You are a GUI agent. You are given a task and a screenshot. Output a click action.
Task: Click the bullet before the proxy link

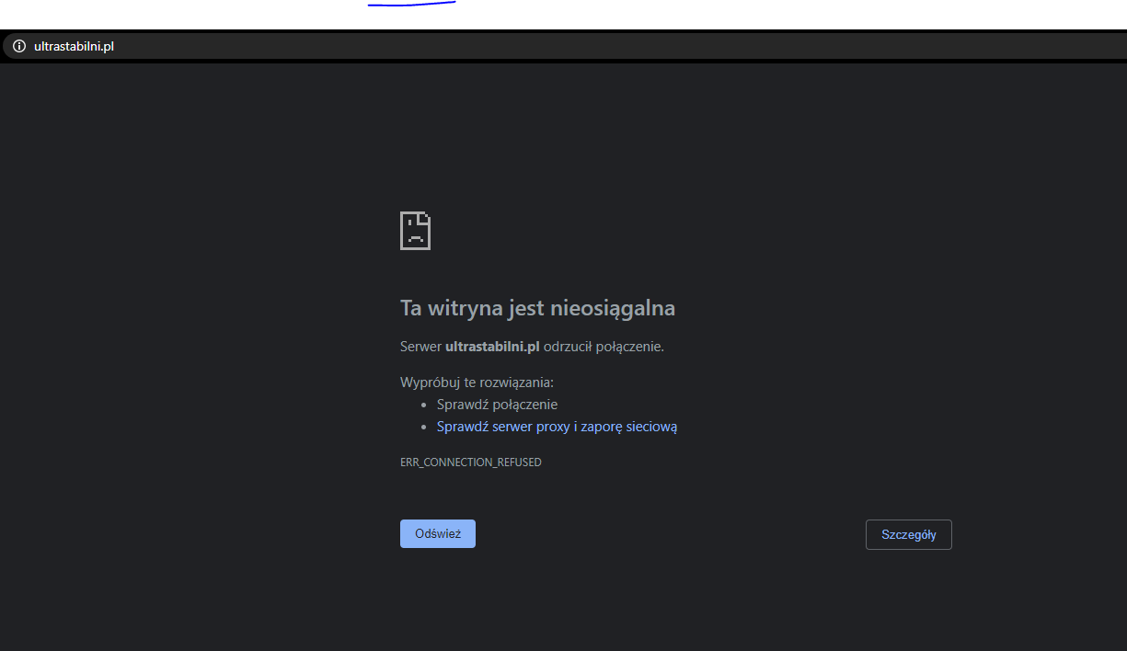click(x=423, y=427)
